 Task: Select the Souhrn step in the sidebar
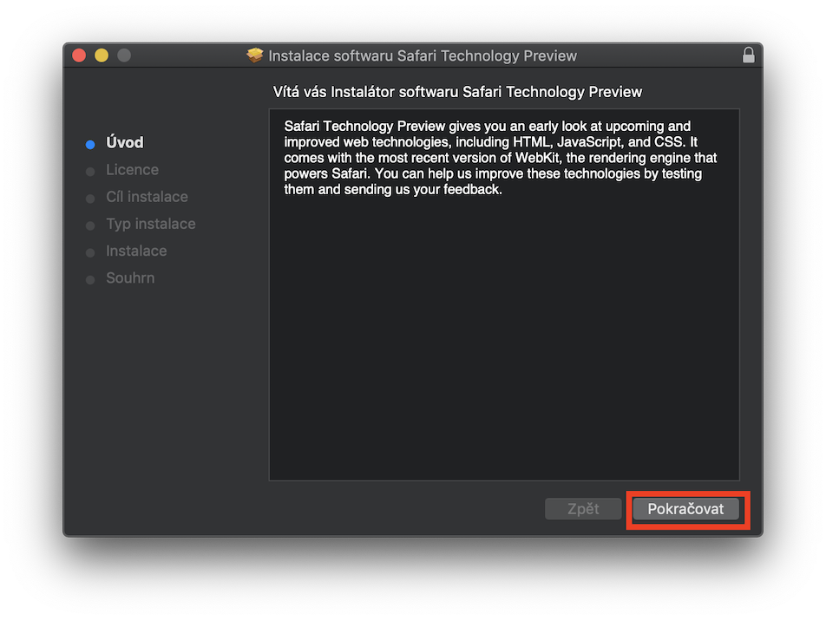[130, 277]
